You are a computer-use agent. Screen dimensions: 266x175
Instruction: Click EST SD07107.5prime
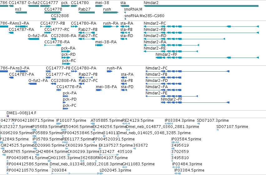click(x=232, y=127)
